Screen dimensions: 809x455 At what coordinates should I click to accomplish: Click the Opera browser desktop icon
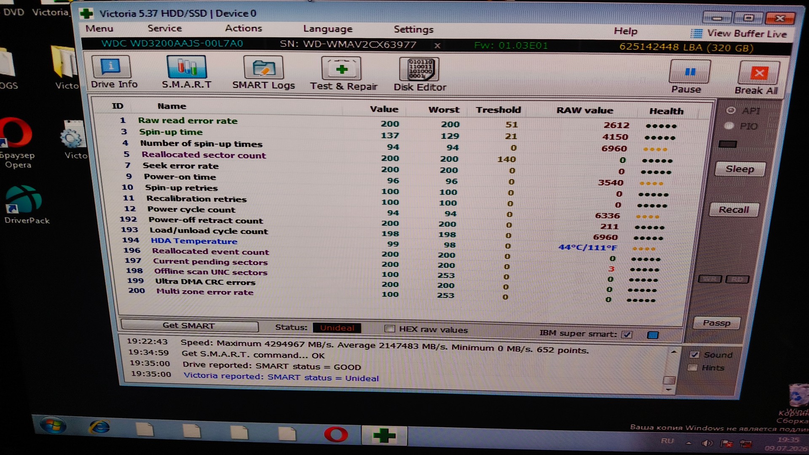[16, 143]
